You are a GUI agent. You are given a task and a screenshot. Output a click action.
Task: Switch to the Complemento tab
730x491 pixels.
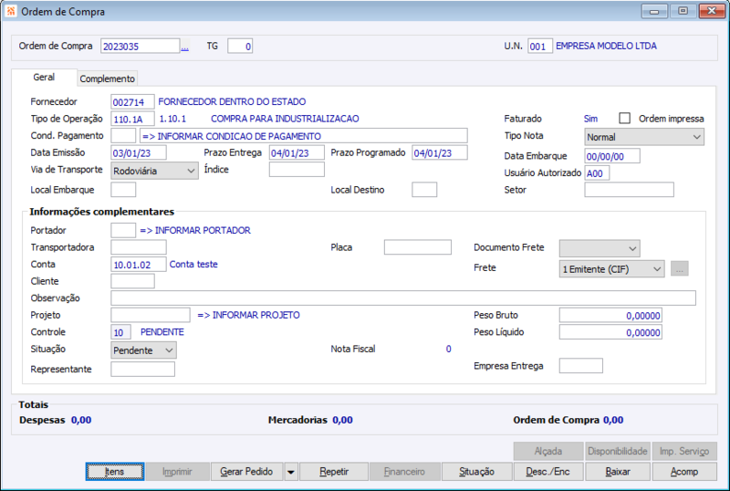pyautogui.click(x=107, y=78)
